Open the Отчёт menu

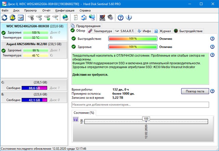(x=46, y=11)
